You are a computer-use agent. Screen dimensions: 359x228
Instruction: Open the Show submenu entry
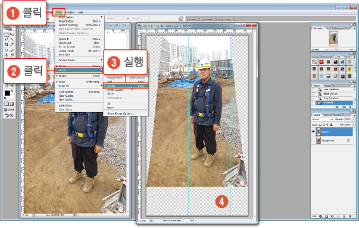[x=79, y=70]
